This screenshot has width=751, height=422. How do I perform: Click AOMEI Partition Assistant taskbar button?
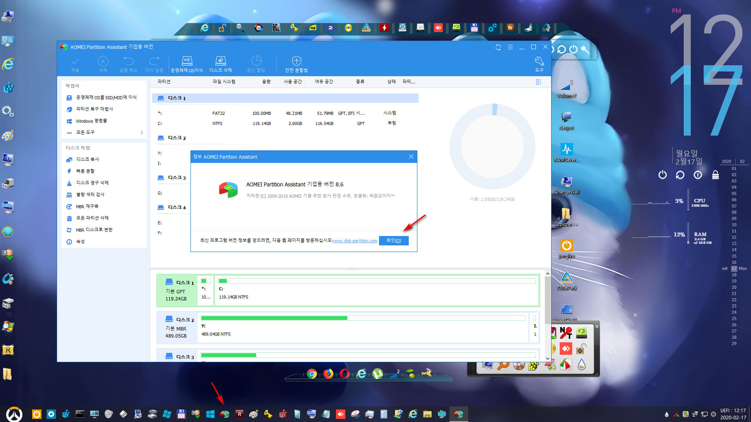pos(458,414)
